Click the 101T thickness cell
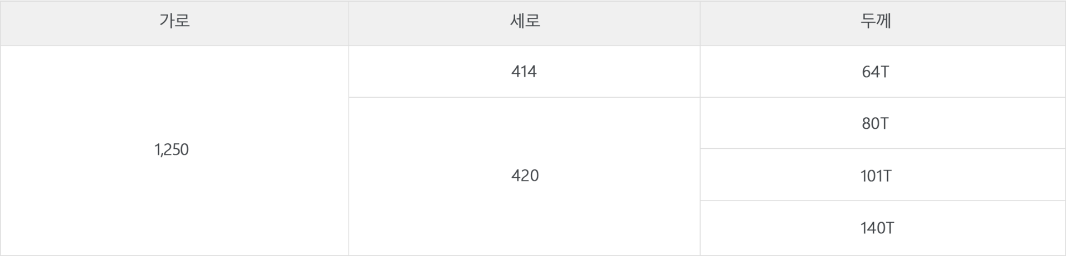 tap(876, 175)
